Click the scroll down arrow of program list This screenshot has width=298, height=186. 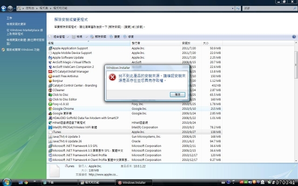[296, 161]
